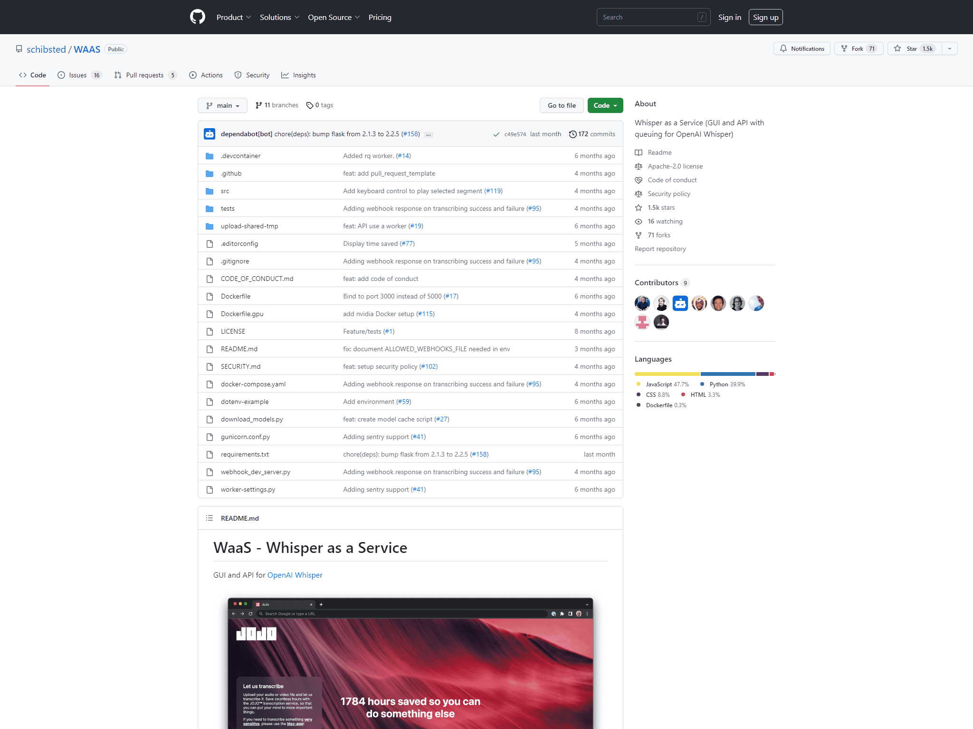This screenshot has height=729, width=973.
Task: Click the eye icon next to 16 watching
Action: [639, 221]
